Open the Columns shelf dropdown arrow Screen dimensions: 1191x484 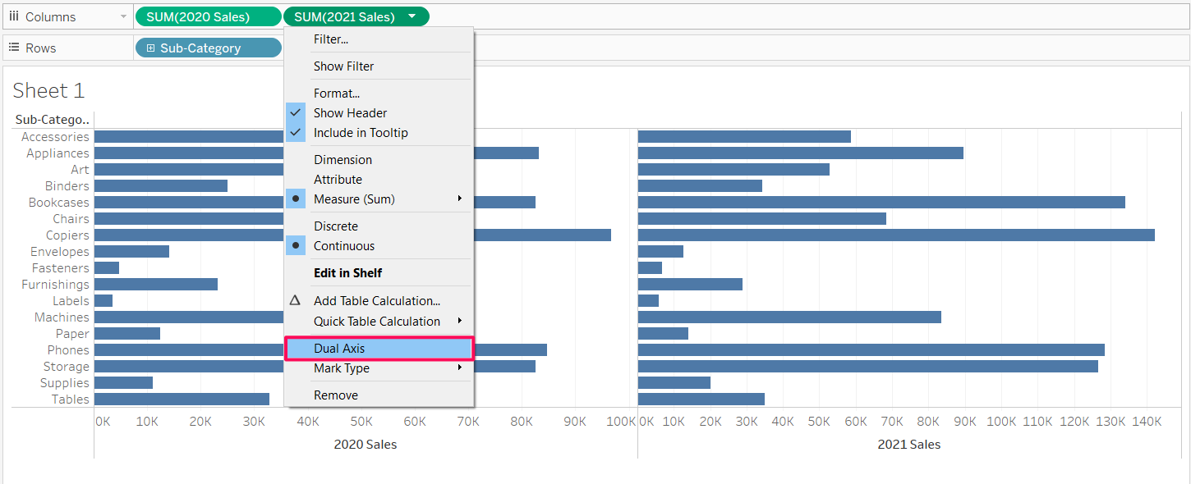(x=123, y=17)
